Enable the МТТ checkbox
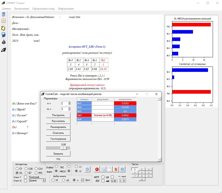Image resolution: width=222 pixels, height=193 pixels. [103, 177]
